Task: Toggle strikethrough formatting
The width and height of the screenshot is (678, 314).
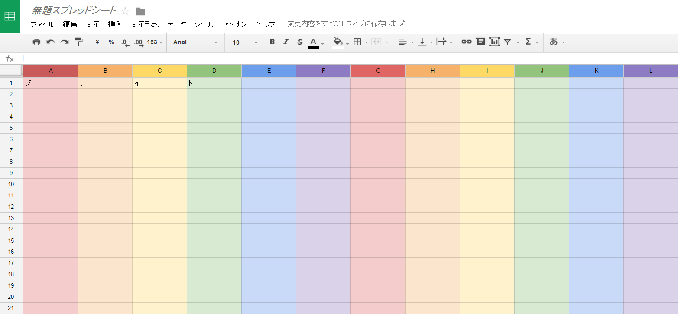Action: 300,42
